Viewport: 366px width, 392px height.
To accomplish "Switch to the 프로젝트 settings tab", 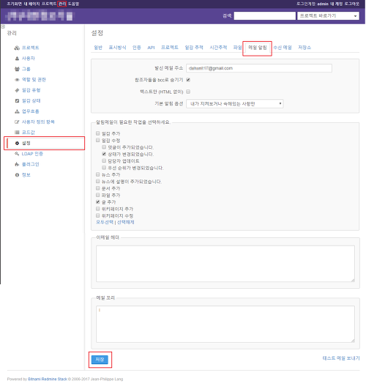I will pyautogui.click(x=170, y=48).
